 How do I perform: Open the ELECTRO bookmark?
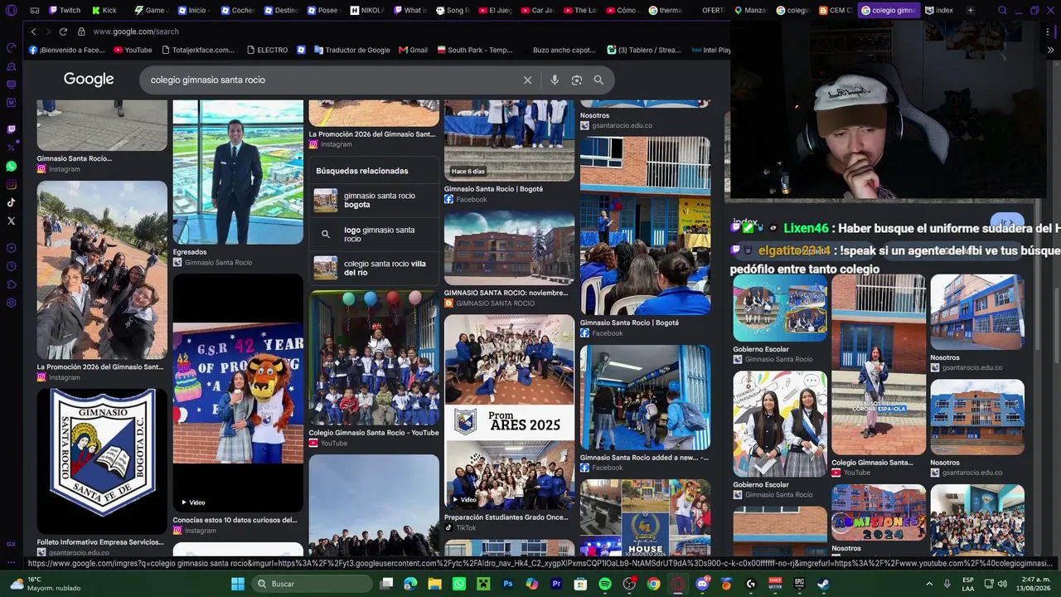click(x=266, y=50)
